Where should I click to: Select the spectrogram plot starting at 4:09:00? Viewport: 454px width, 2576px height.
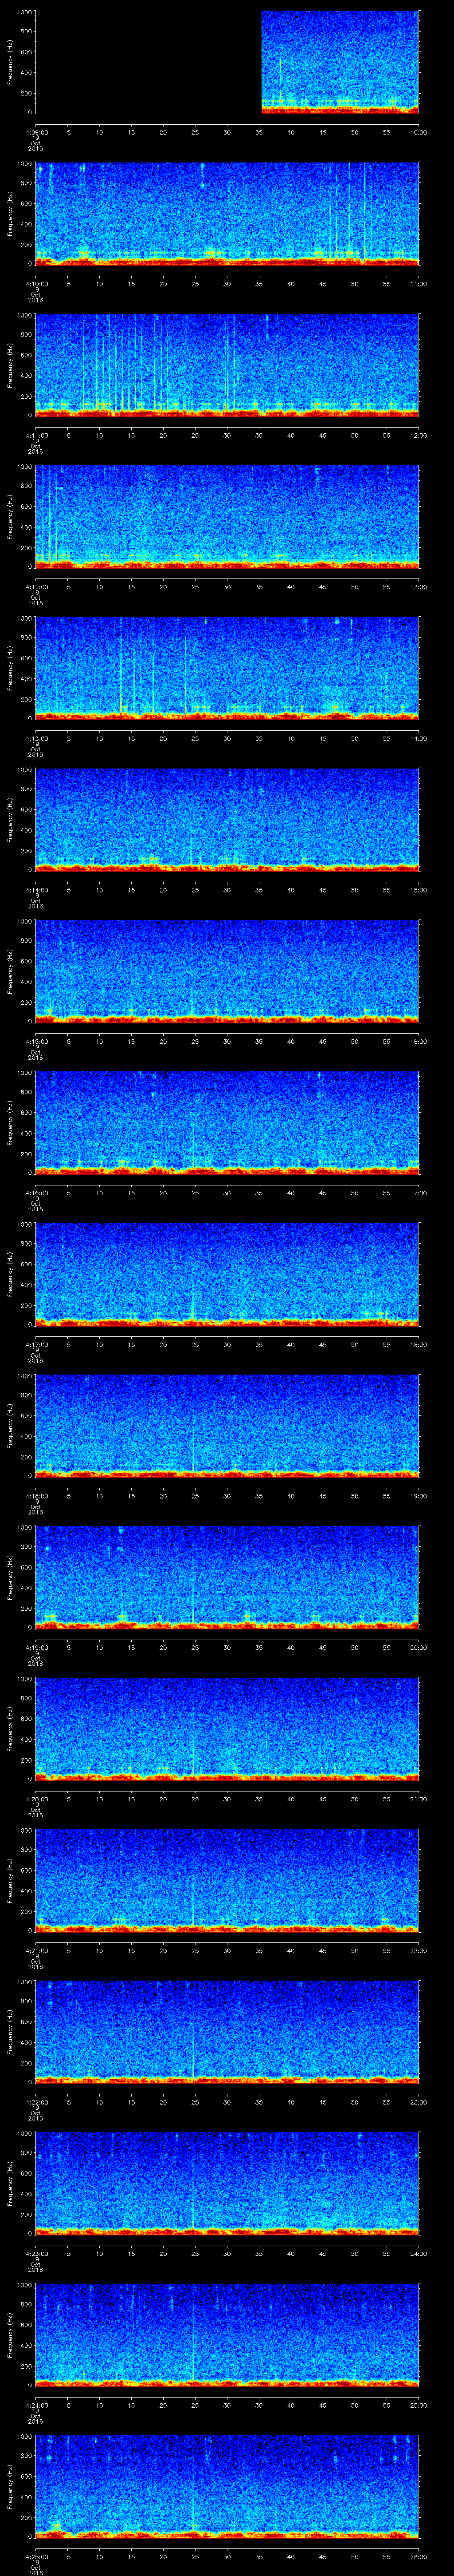[x=227, y=62]
